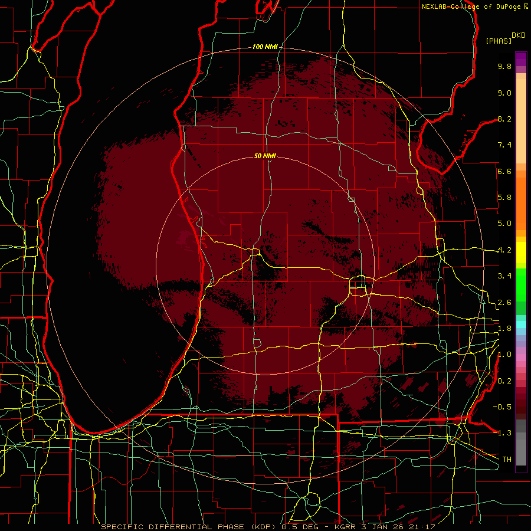
Task: Click the 6.6 legend value
Action: tap(504, 171)
